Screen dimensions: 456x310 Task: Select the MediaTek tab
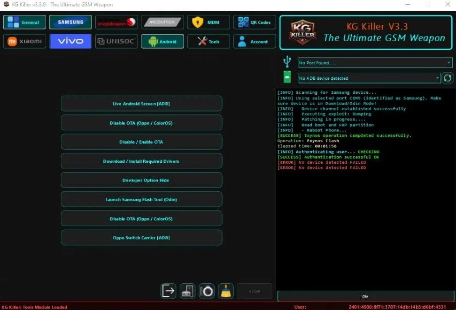click(162, 23)
